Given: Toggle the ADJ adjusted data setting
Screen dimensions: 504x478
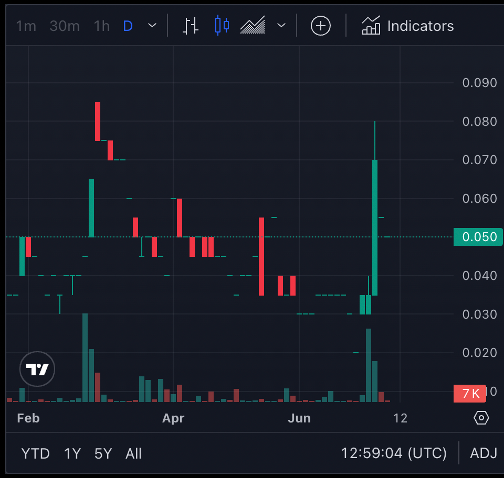Looking at the screenshot, I should [484, 453].
